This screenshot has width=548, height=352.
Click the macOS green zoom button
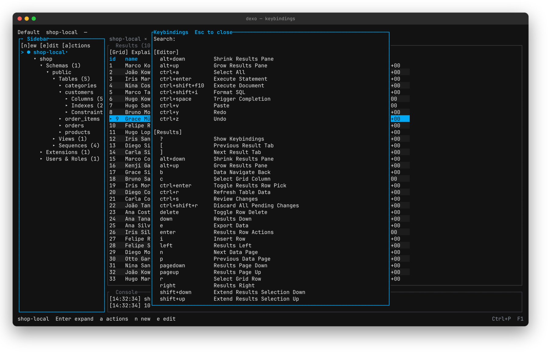[34, 19]
